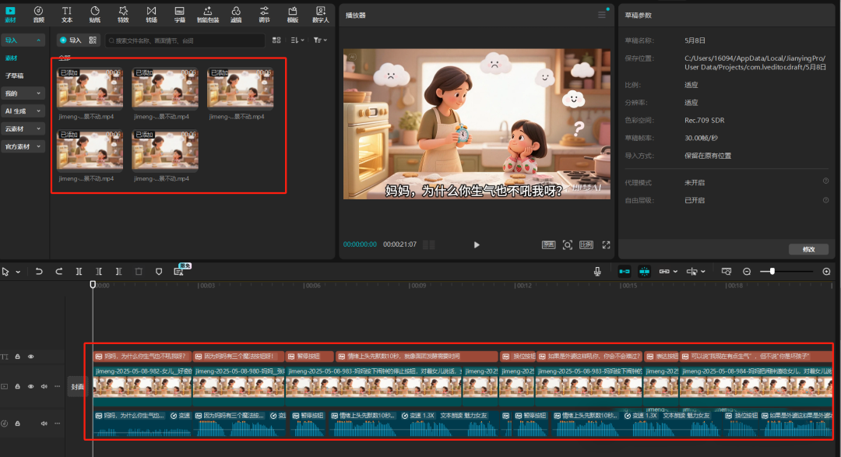The width and height of the screenshot is (841, 457).
Task: Click the microphone record icon
Action: pos(597,272)
